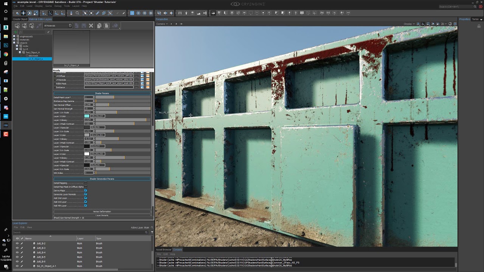Open the Layer 2 Color swatch
Viewport: 484px width, 272px height.
click(x=87, y=116)
